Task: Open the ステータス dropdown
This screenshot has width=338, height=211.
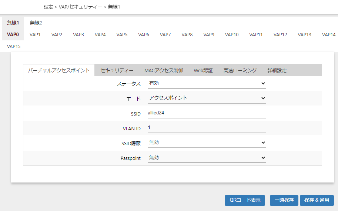Action: [207, 83]
